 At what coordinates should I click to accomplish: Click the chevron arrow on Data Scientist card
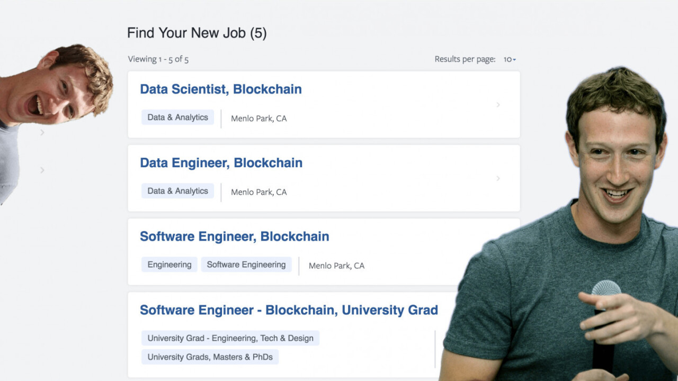[x=498, y=105]
